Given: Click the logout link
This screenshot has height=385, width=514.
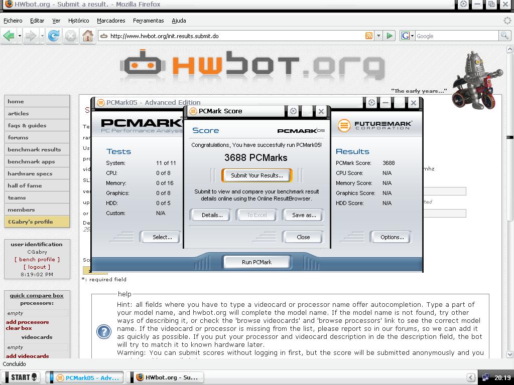Looking at the screenshot, I should pos(37,267).
